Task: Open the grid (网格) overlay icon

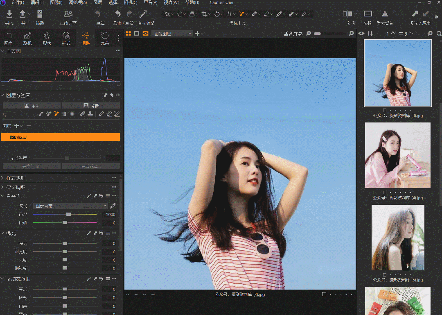Action: point(368,14)
